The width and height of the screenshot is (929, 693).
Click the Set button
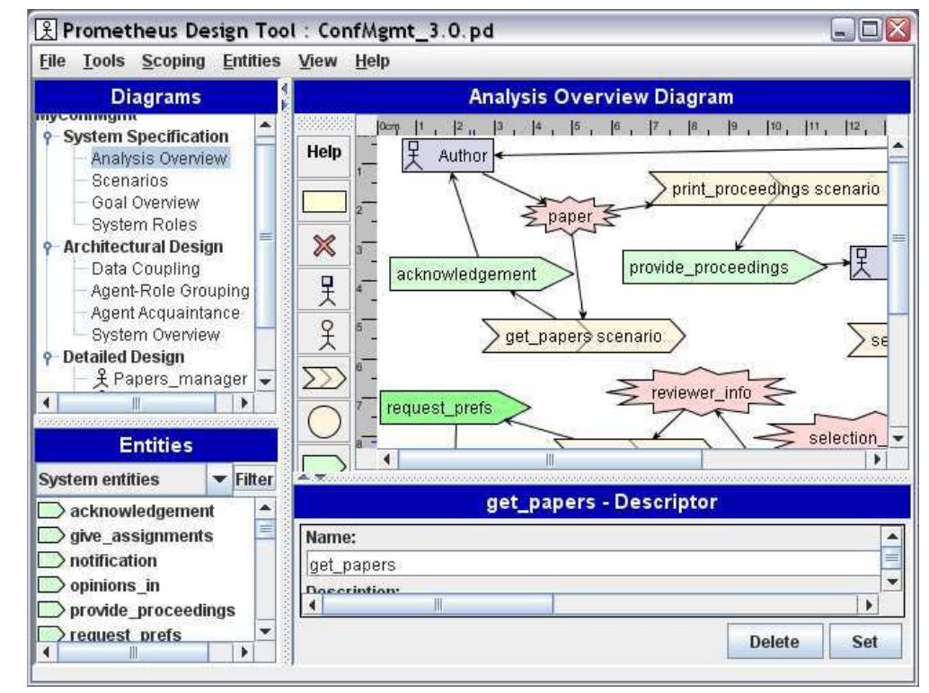pos(864,641)
